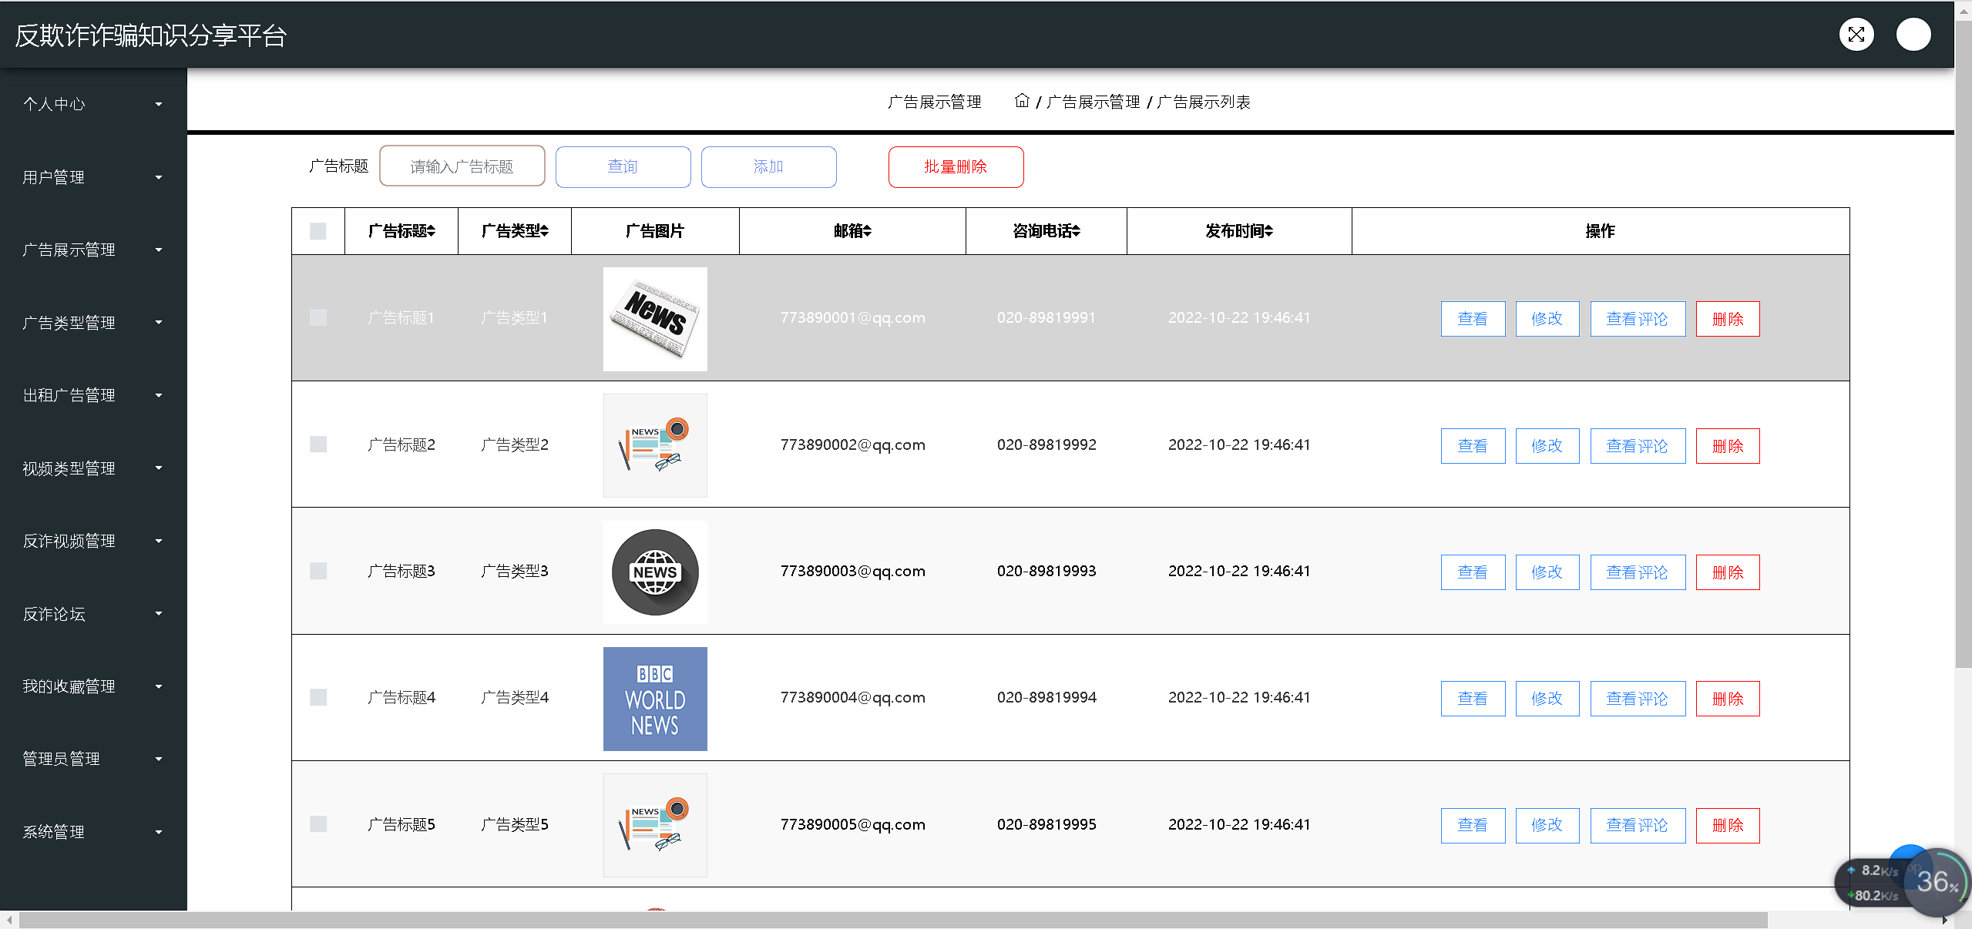Expand the 广告类型管理 sidebar menu
Image resolution: width=1972 pixels, height=929 pixels.
93,323
